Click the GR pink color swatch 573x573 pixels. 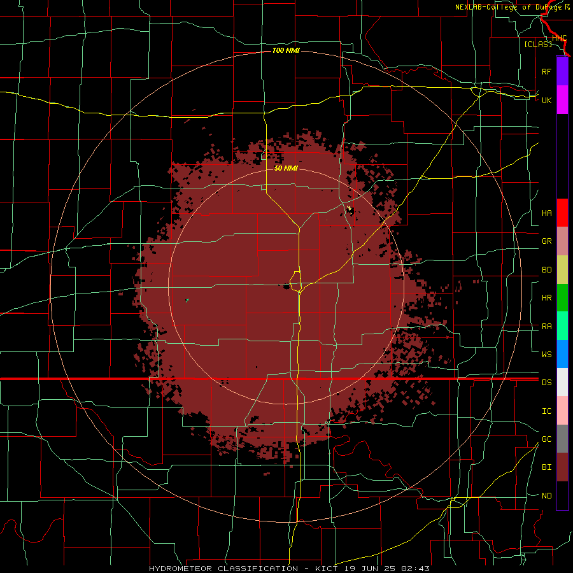562,241
